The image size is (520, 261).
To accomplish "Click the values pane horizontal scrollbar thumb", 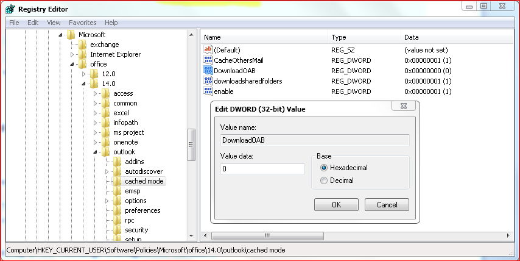I will [x=267, y=236].
